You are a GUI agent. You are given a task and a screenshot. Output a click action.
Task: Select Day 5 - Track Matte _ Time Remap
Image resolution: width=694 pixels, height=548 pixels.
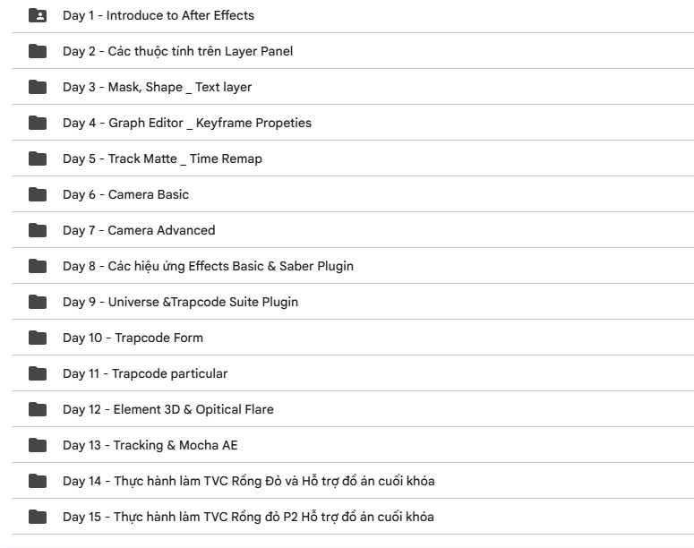pyautogui.click(x=162, y=158)
